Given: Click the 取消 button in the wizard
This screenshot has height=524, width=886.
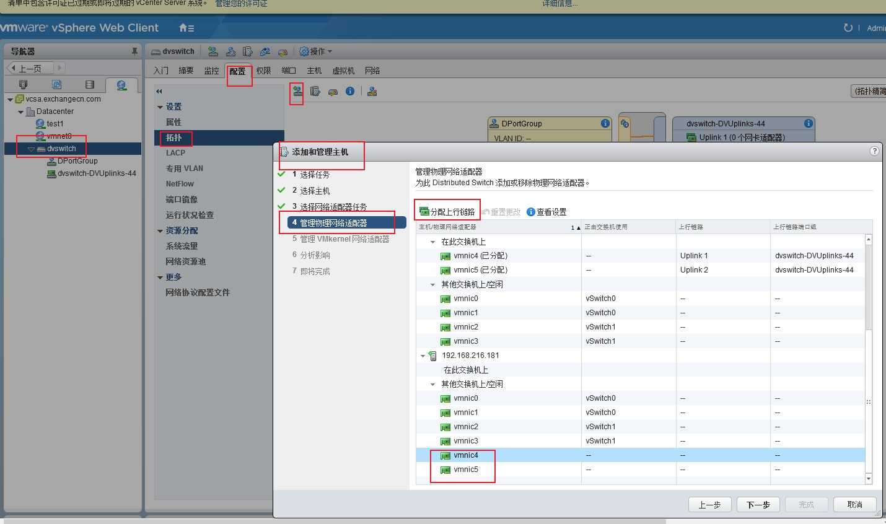Looking at the screenshot, I should (x=855, y=504).
